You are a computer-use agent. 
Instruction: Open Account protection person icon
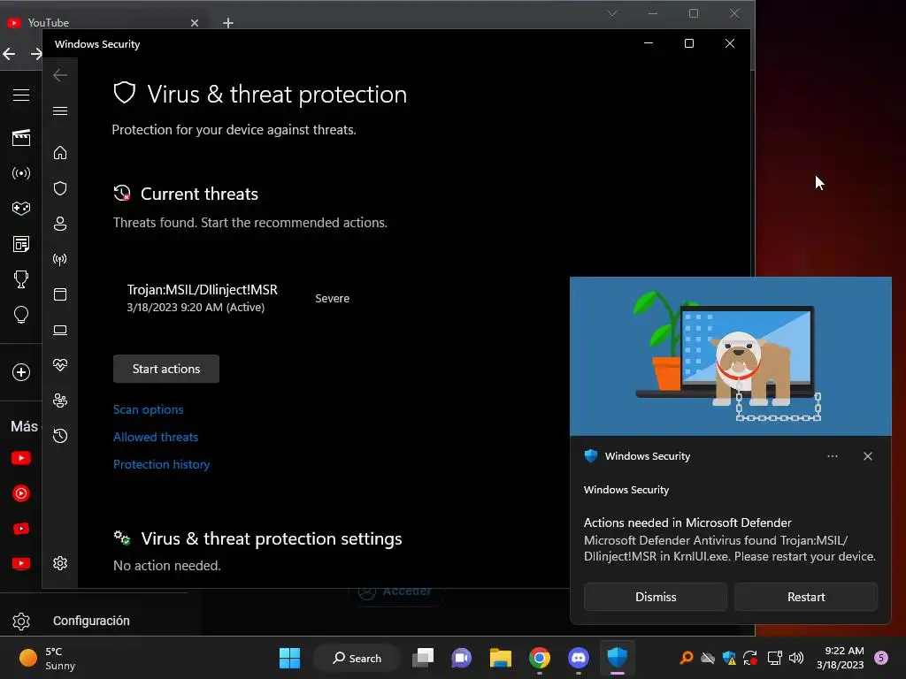coord(60,224)
